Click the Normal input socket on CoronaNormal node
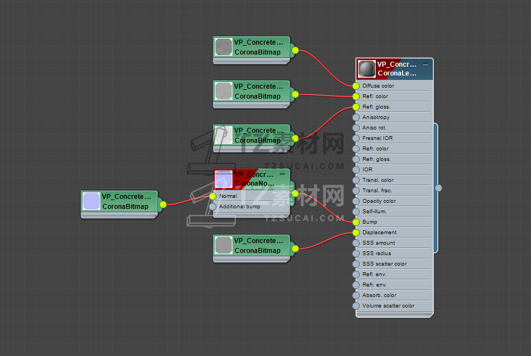Image resolution: width=531 pixels, height=356 pixels. (x=213, y=196)
